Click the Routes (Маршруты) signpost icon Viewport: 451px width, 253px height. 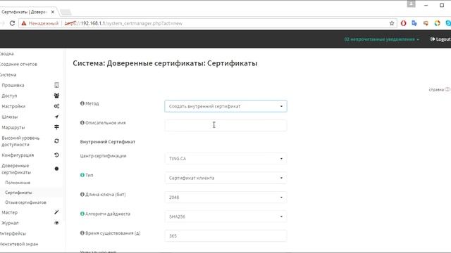56,127
